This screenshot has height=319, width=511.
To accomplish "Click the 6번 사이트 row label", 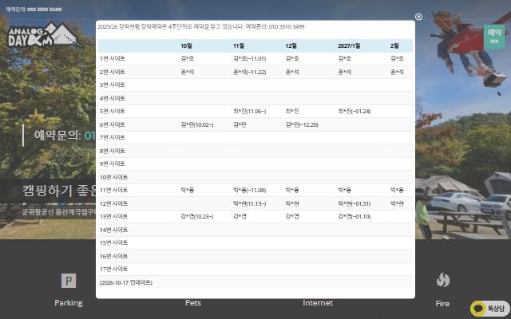I will pos(113,124).
